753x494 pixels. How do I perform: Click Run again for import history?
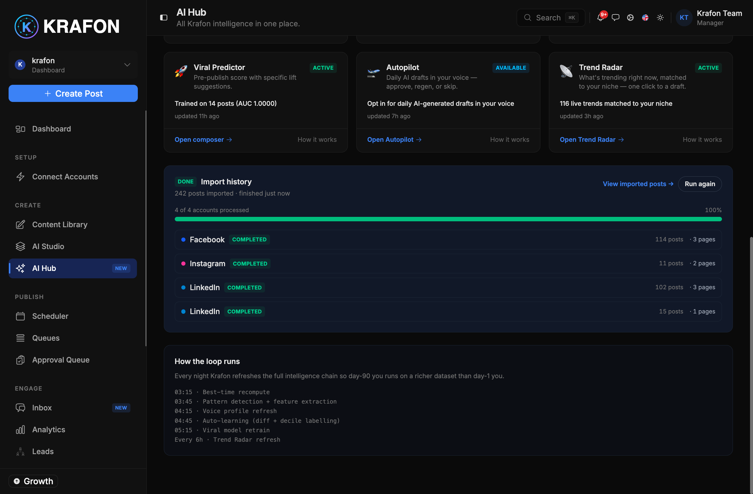[x=700, y=184]
